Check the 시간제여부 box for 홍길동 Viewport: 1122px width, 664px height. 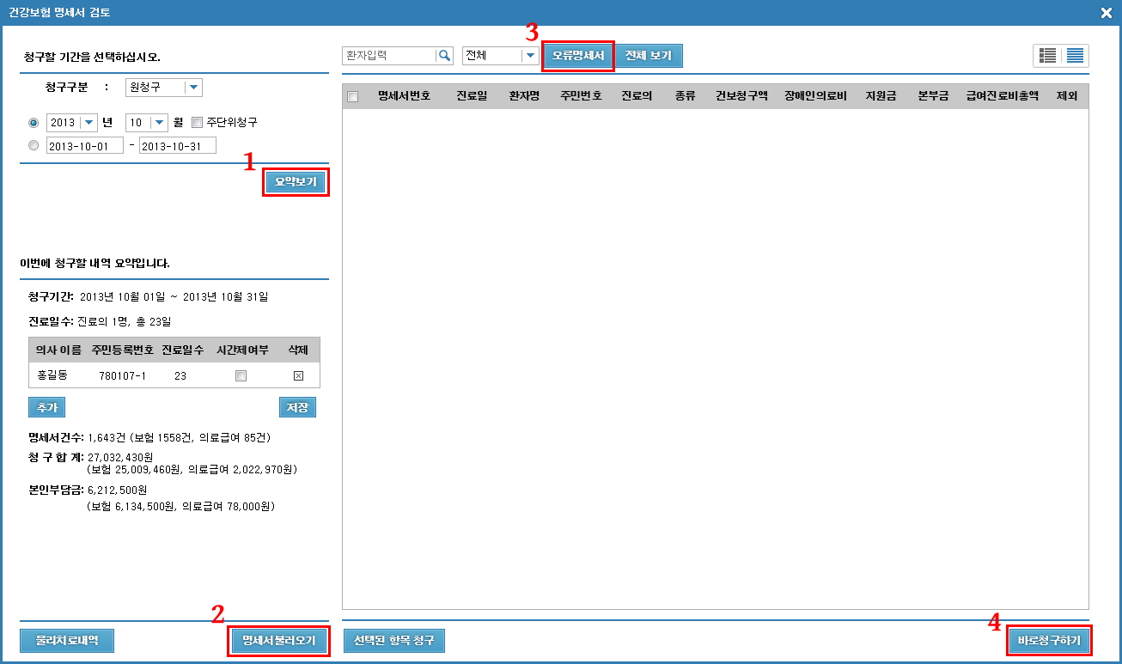(241, 375)
